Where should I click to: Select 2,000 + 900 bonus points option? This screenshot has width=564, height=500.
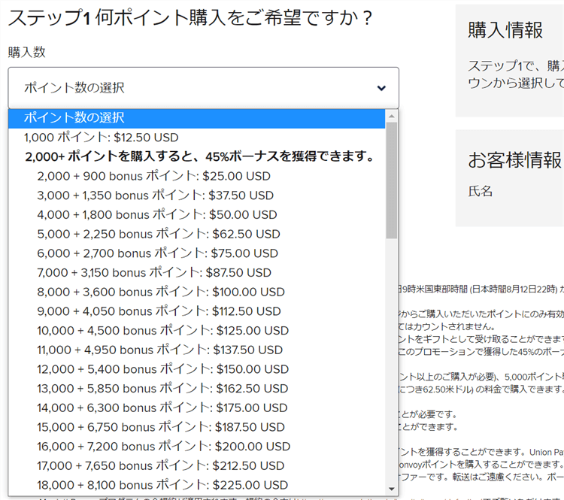(x=153, y=176)
